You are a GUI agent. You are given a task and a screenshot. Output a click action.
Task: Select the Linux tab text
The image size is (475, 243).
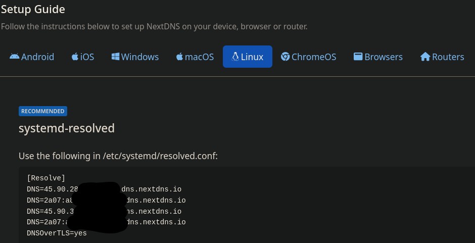pos(252,57)
